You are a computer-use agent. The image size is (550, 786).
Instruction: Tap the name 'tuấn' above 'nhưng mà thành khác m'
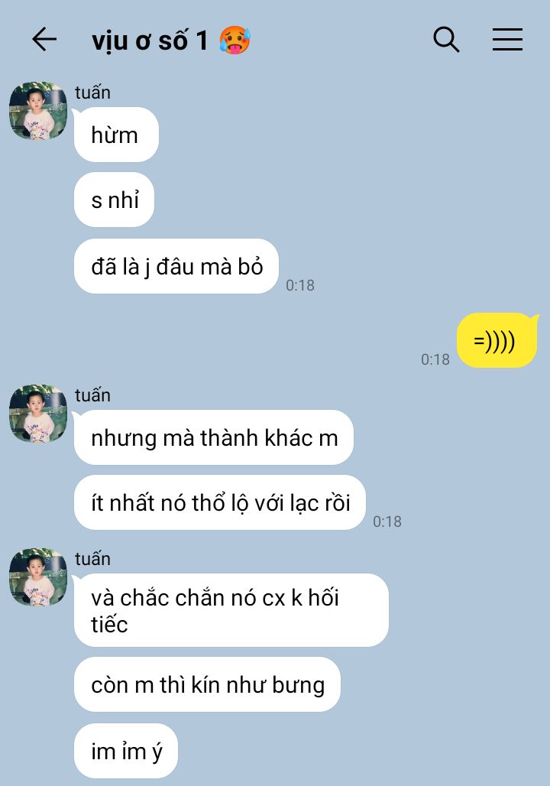tap(92, 395)
